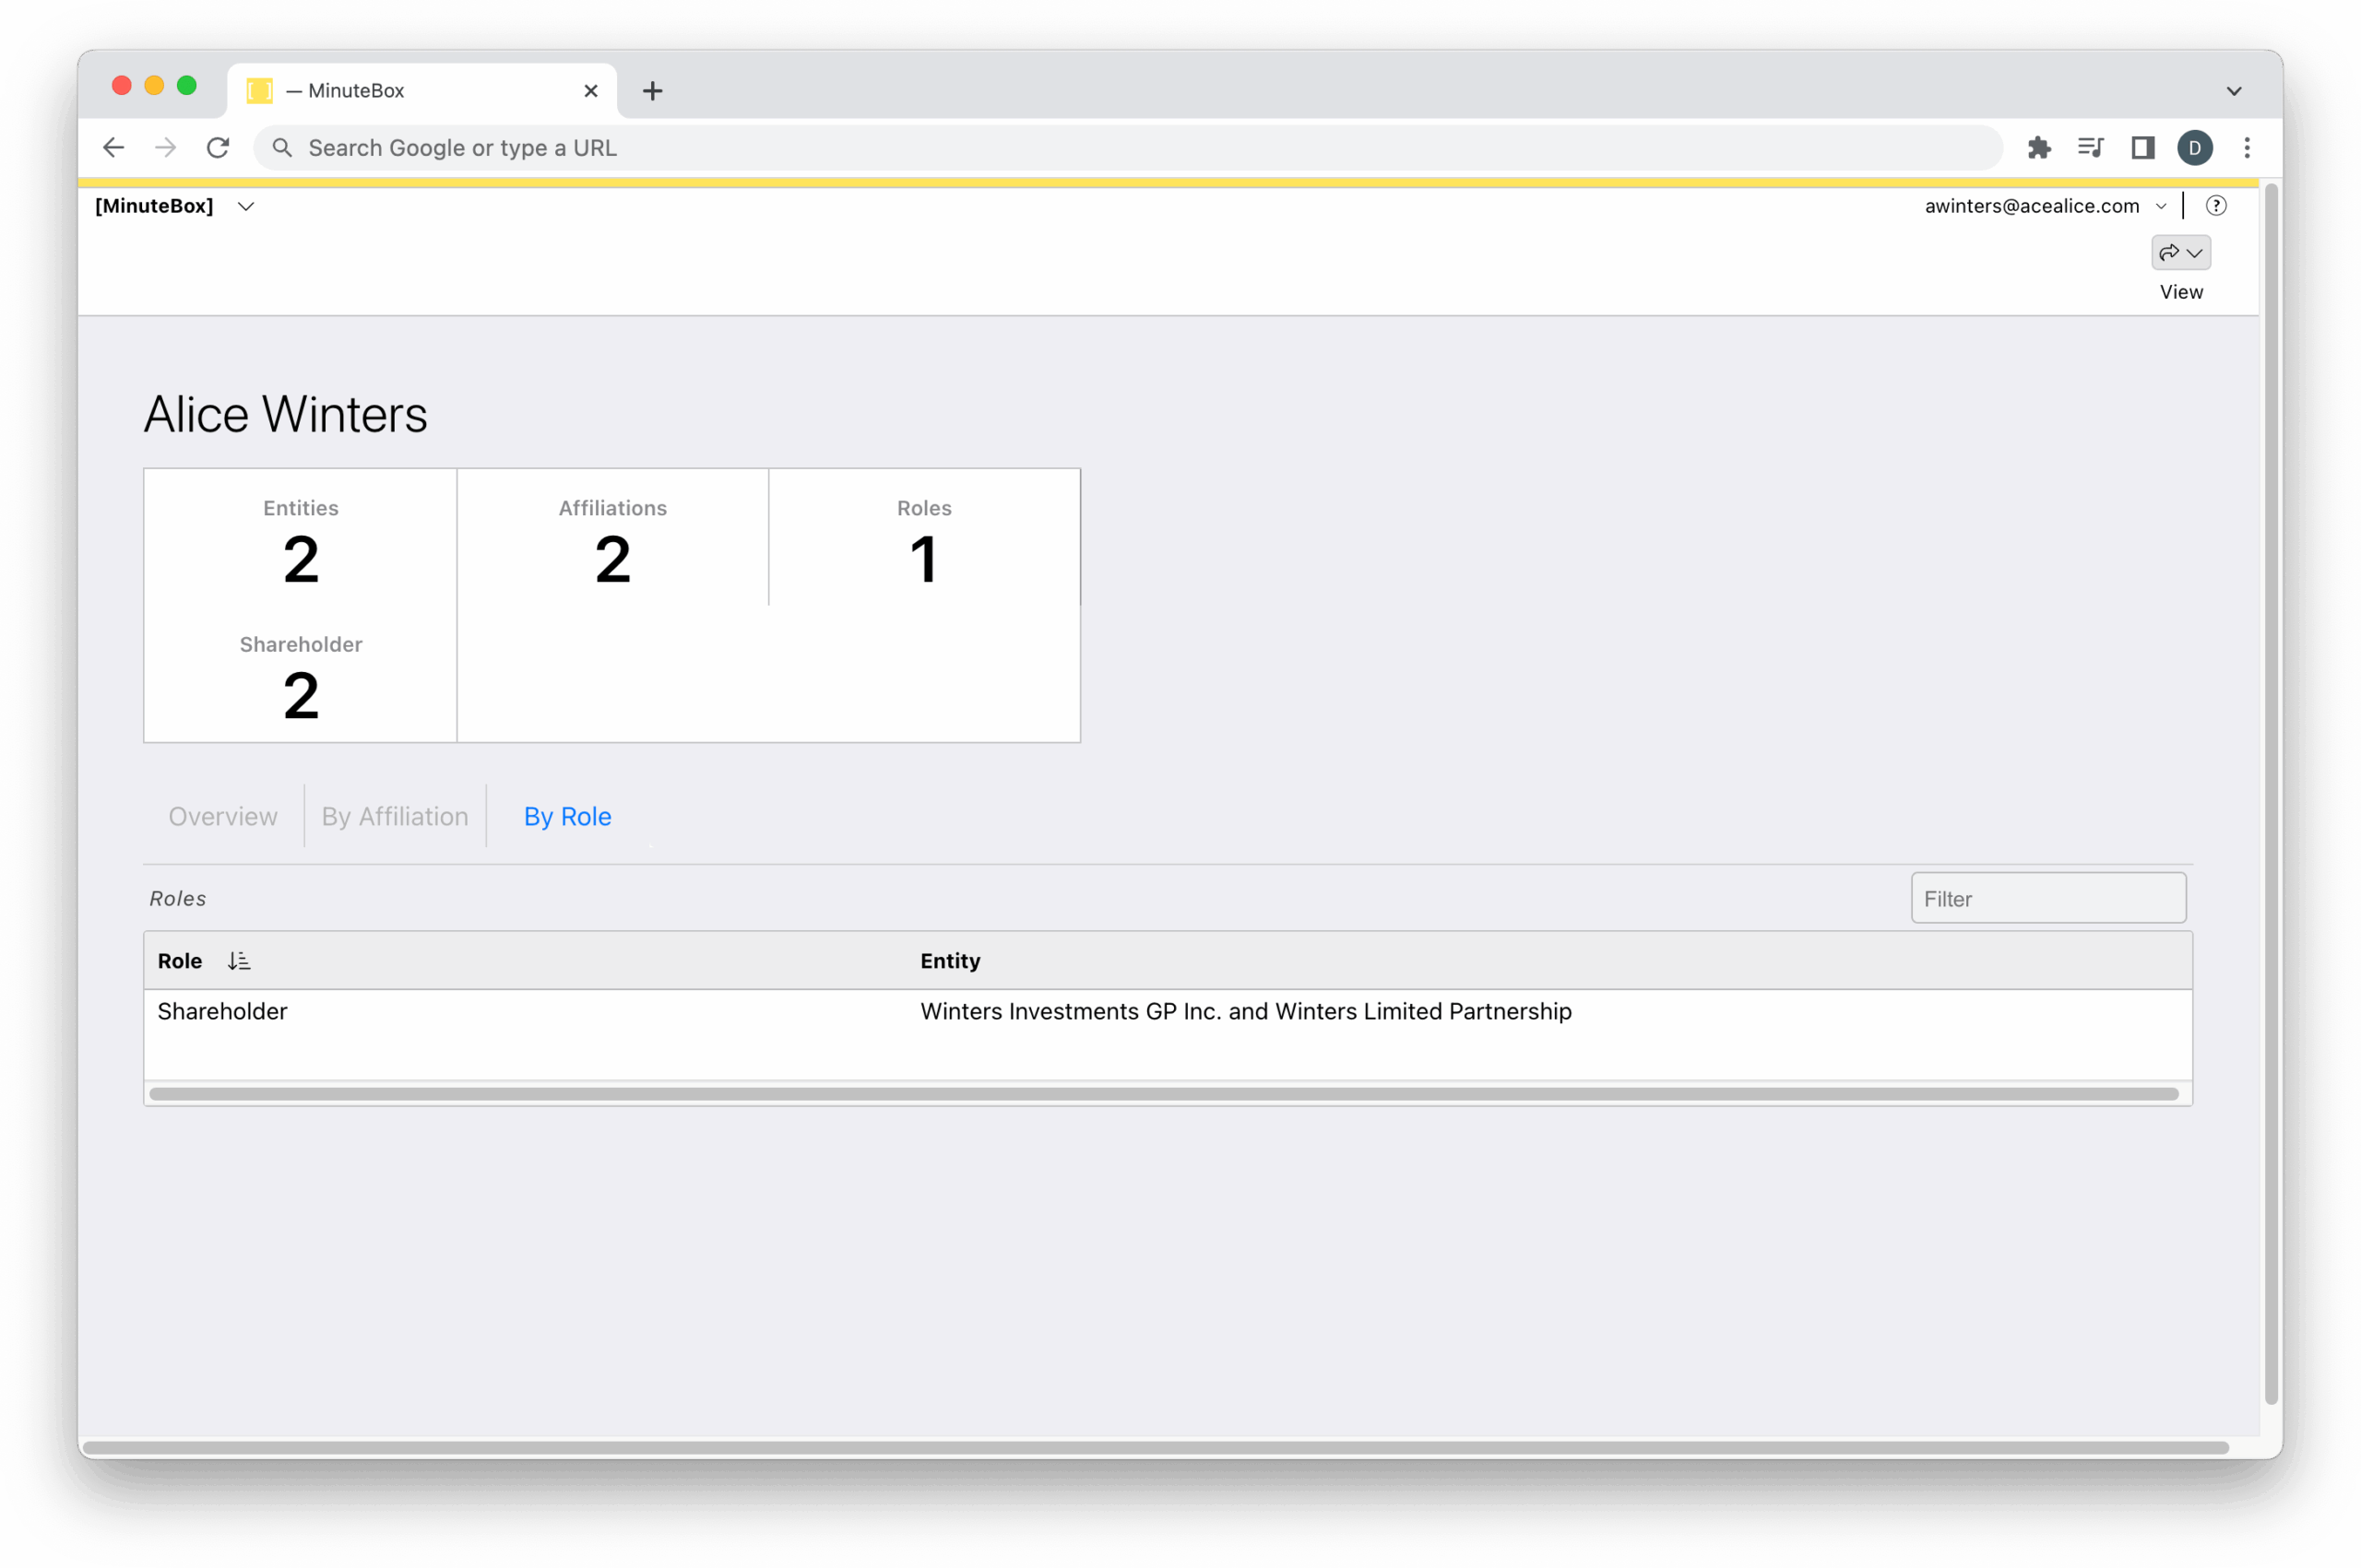Click into the Filter input field
Screen dimensions: 2361x1568
tap(2047, 898)
